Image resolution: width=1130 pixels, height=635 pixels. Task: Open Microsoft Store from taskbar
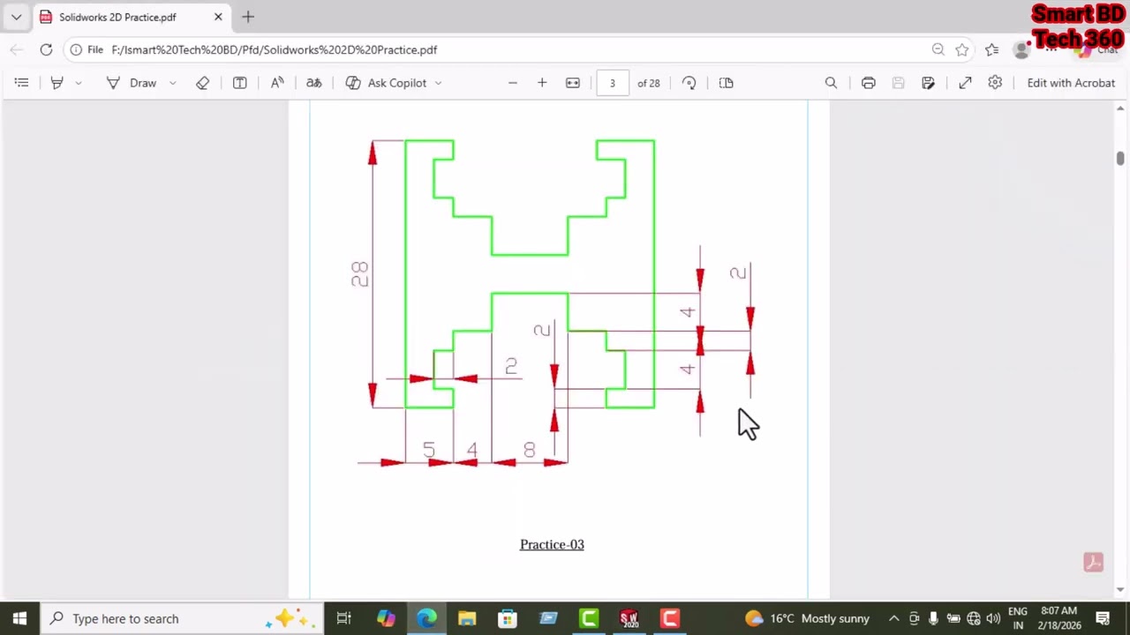coord(508,618)
